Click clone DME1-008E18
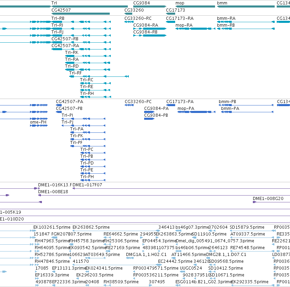This screenshot has width=290, height=287. [x=53, y=192]
